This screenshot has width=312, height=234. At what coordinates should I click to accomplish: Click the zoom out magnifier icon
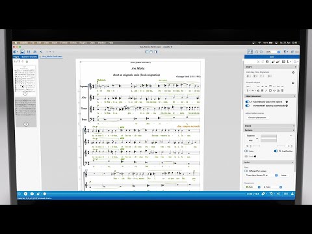257,52
